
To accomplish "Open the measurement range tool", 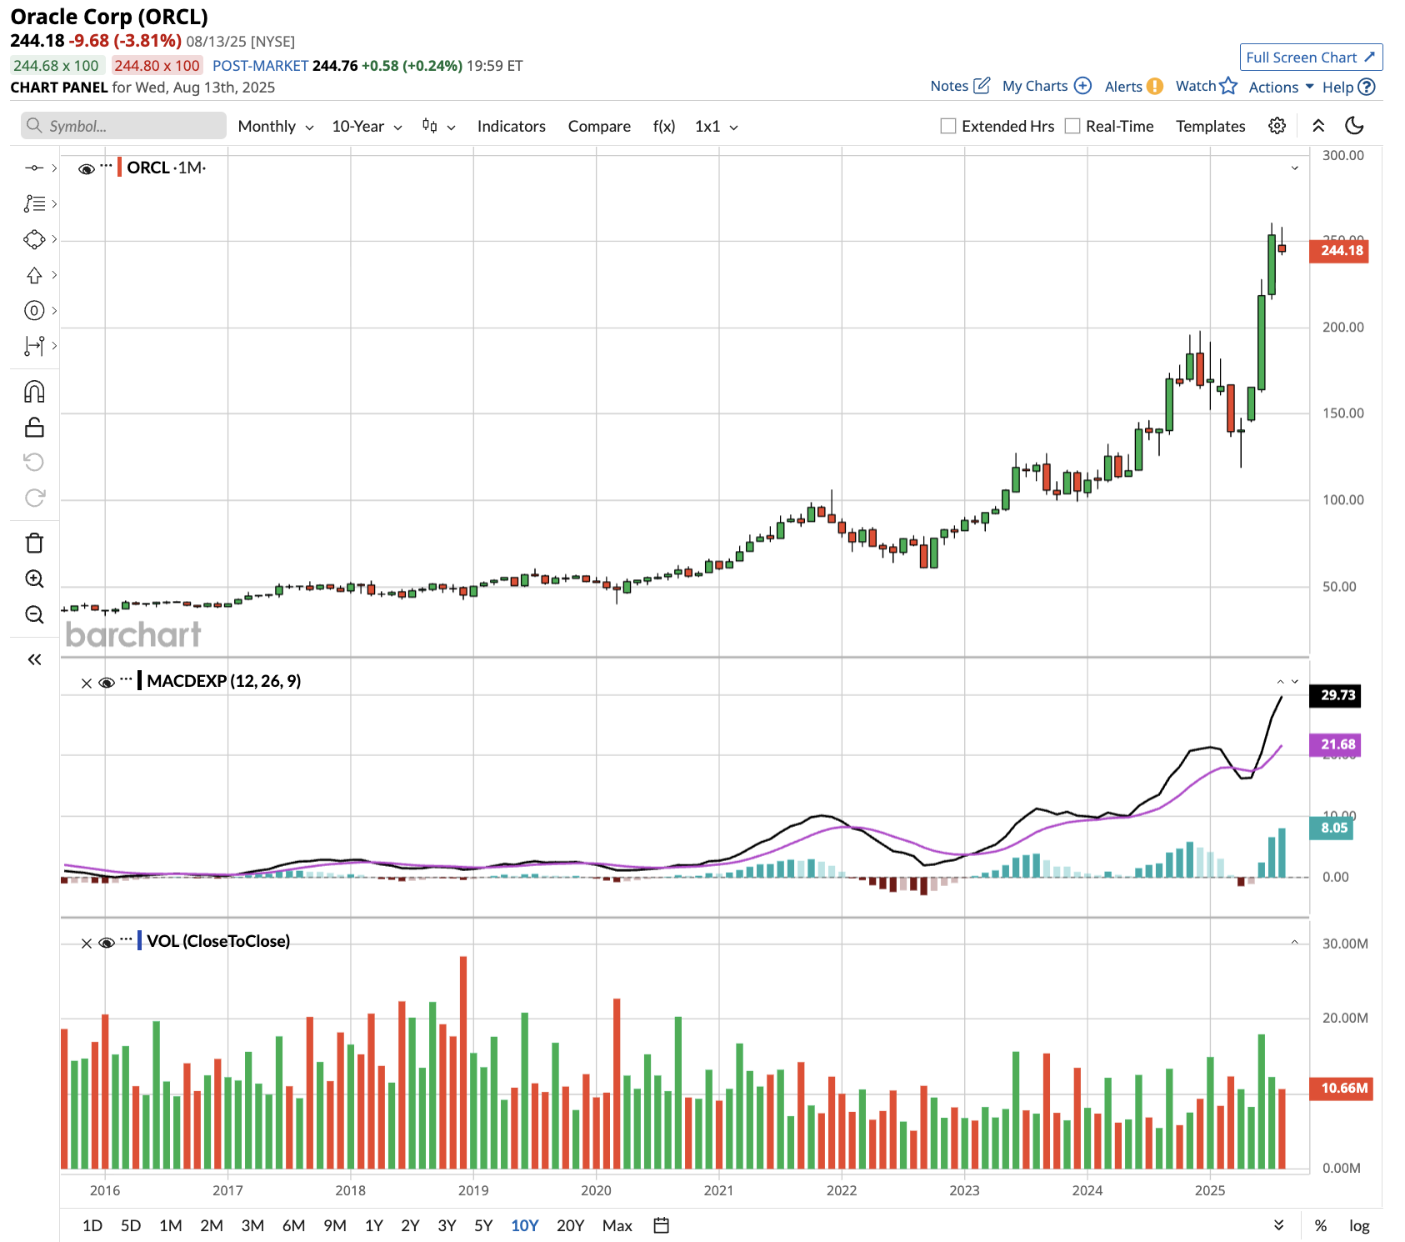I will click(x=34, y=346).
